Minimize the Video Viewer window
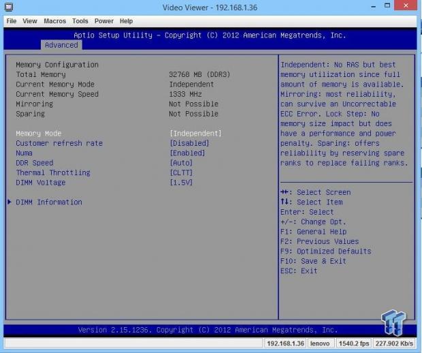Viewport: 422px width, 353px height. pyautogui.click(x=373, y=6)
